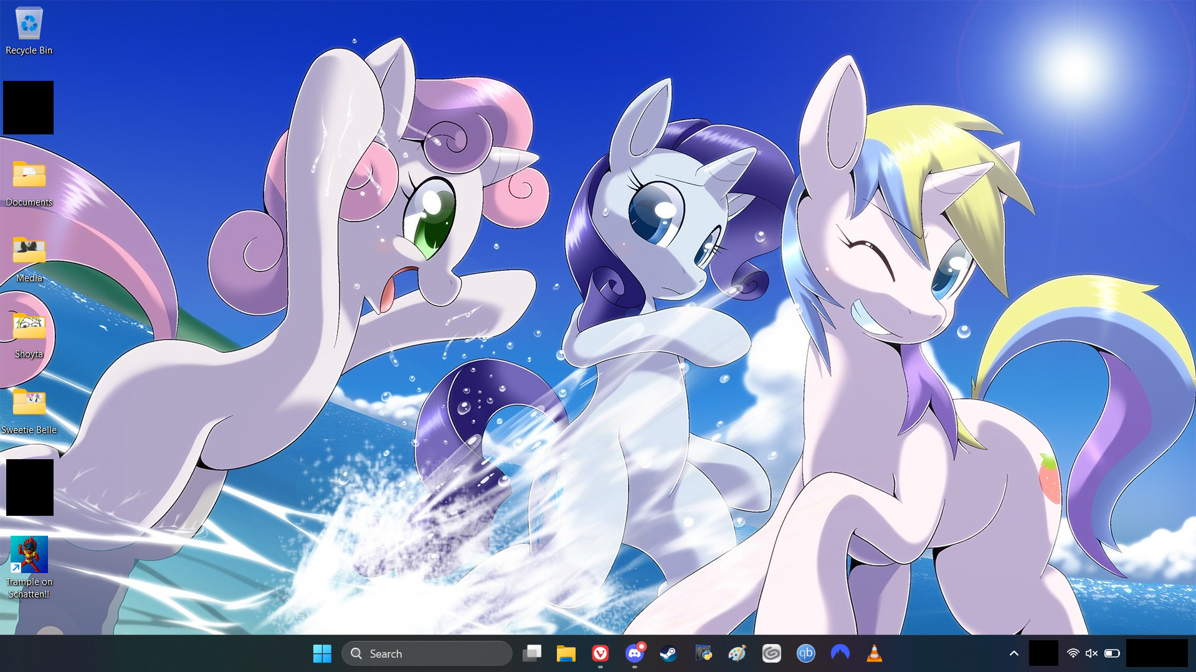Viewport: 1196px width, 672px height.
Task: Select the Trample on Schatten!! shortcut
Action: pyautogui.click(x=29, y=566)
